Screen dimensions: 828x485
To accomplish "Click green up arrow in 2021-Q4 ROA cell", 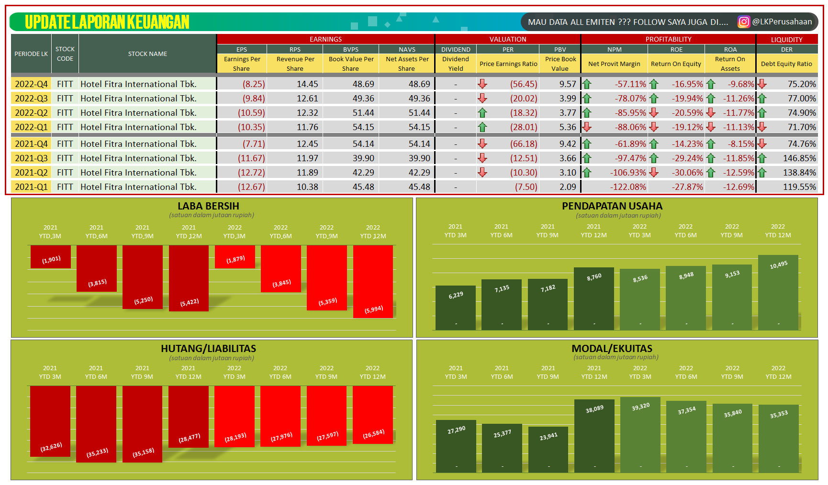I will tap(711, 143).
